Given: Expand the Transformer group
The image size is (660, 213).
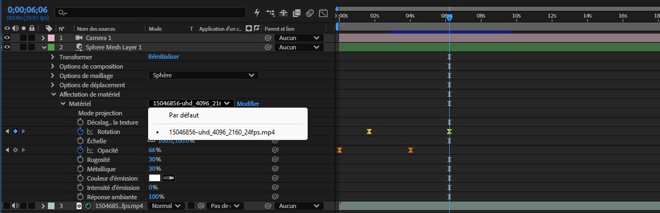Looking at the screenshot, I should click(x=53, y=57).
